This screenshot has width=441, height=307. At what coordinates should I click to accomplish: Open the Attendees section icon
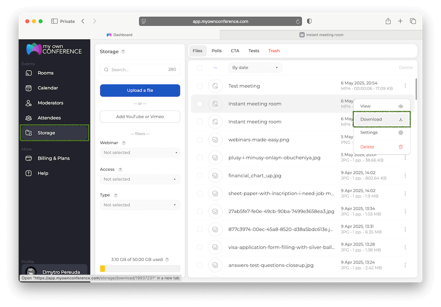coord(29,118)
